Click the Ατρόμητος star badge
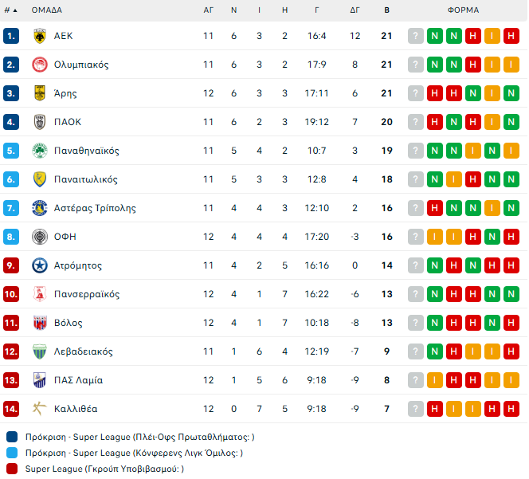The image size is (529, 479). click(39, 265)
